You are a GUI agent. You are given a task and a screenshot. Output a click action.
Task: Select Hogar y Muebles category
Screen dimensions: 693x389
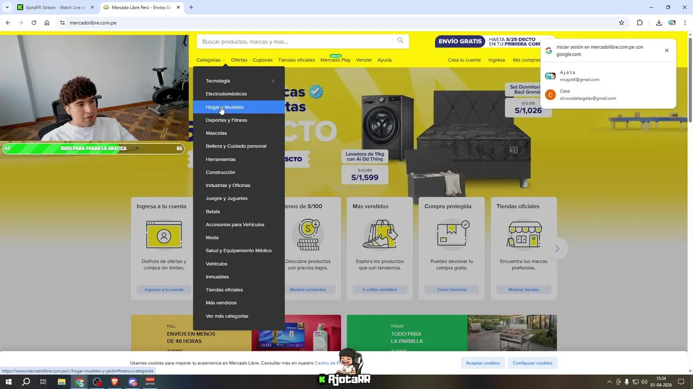(x=239, y=107)
